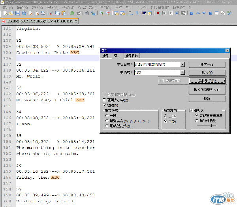Viewport: 237px width, 207px height.
Task: Click the Print toolbar icon
Action: click(x=43, y=13)
